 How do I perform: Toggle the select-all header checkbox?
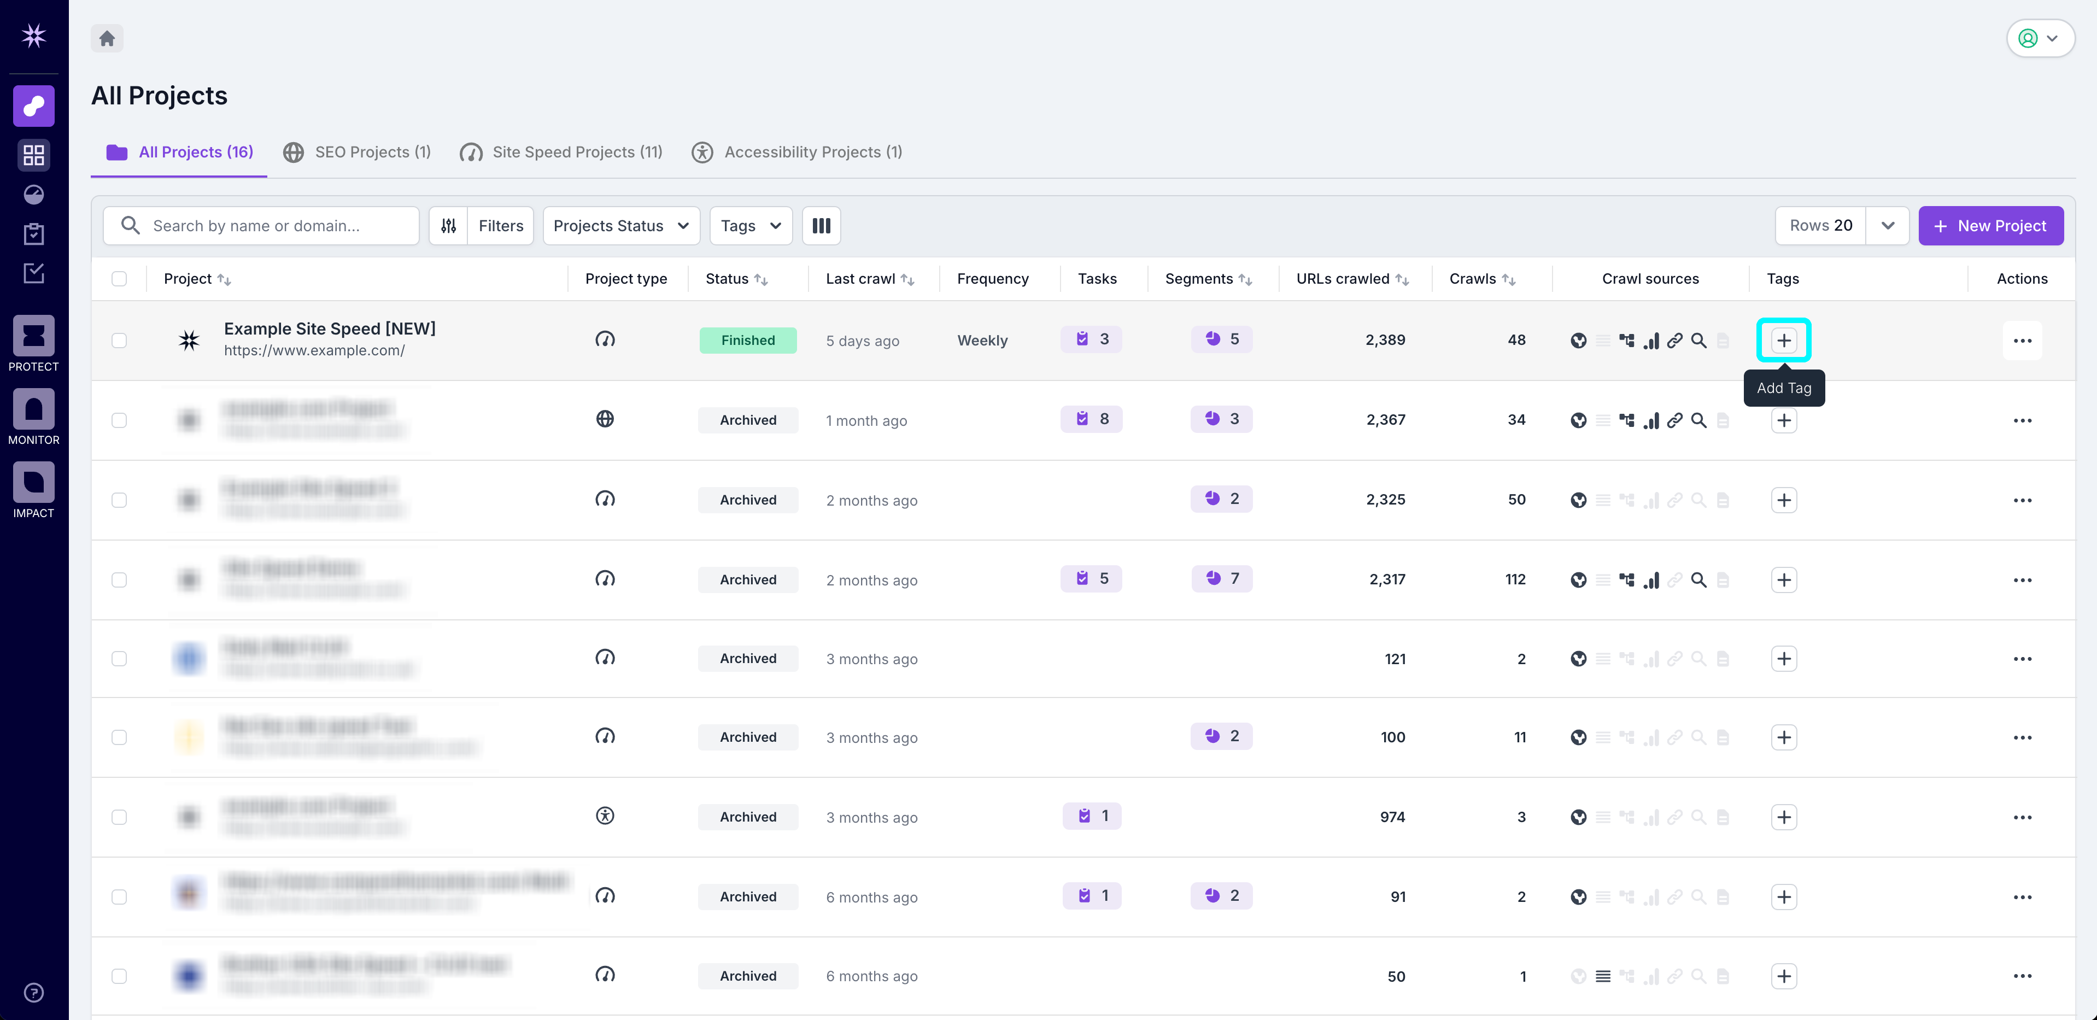pyautogui.click(x=119, y=278)
